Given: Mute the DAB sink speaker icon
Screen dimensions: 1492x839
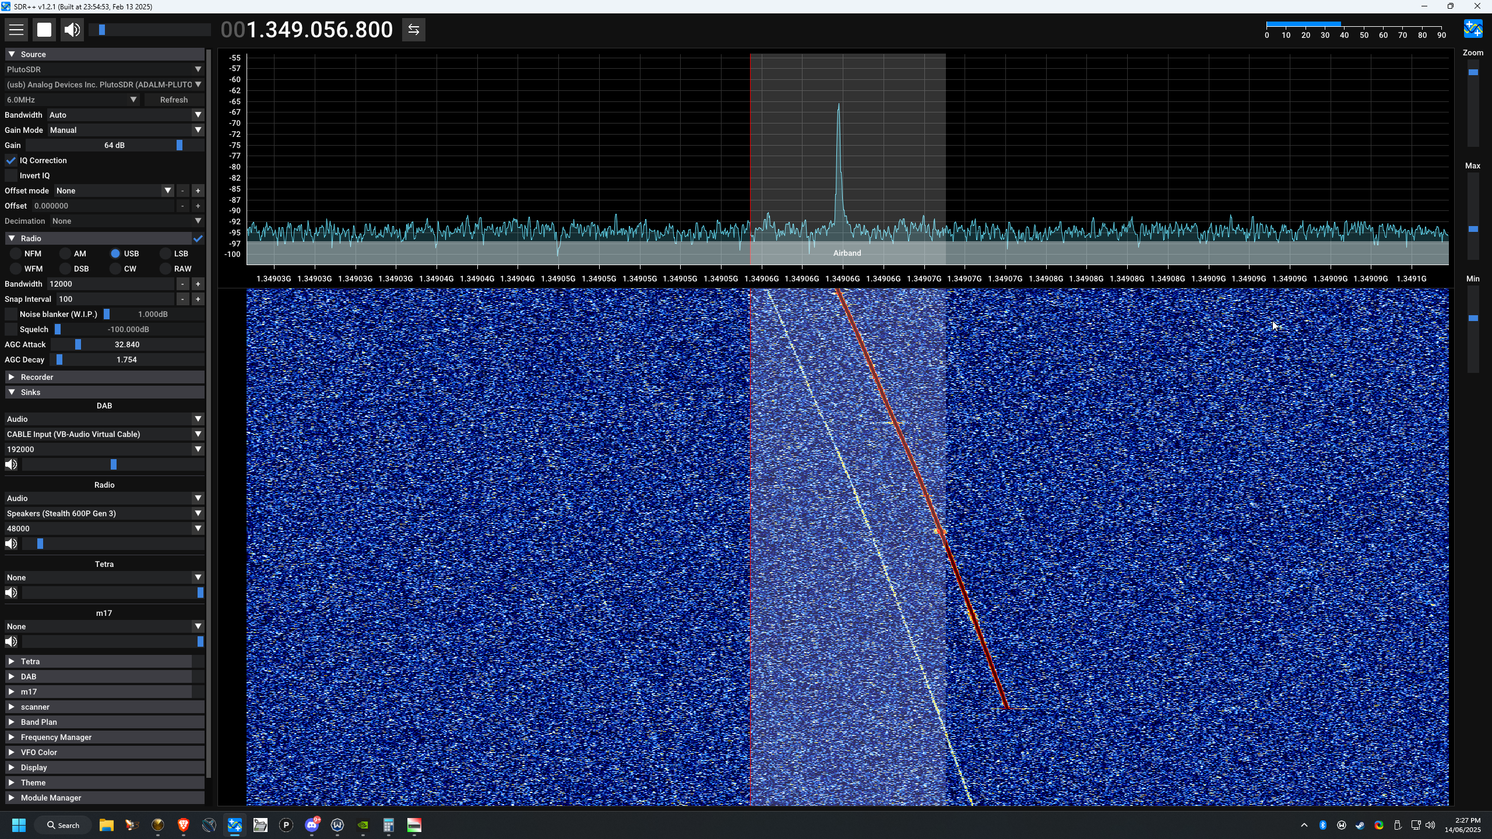Looking at the screenshot, I should click(x=11, y=464).
